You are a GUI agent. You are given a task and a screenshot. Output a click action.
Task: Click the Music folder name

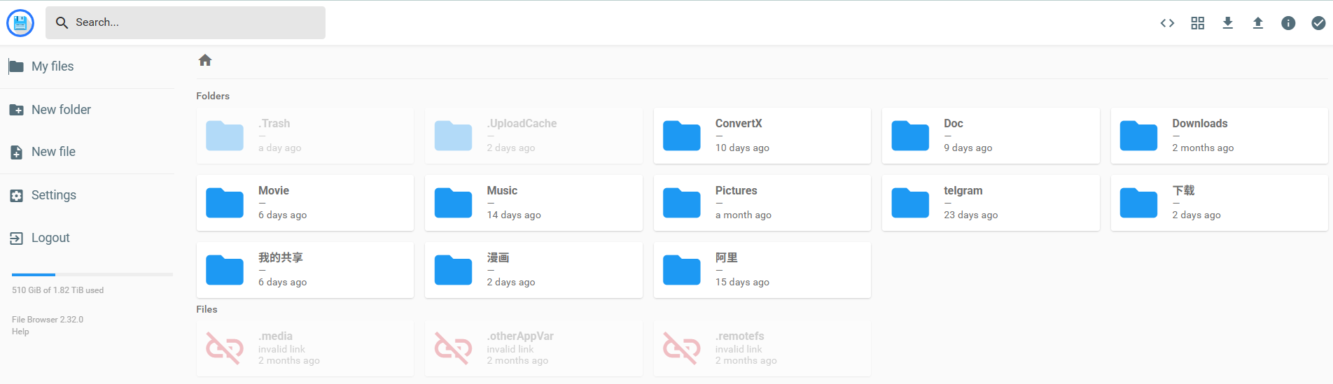tap(502, 190)
